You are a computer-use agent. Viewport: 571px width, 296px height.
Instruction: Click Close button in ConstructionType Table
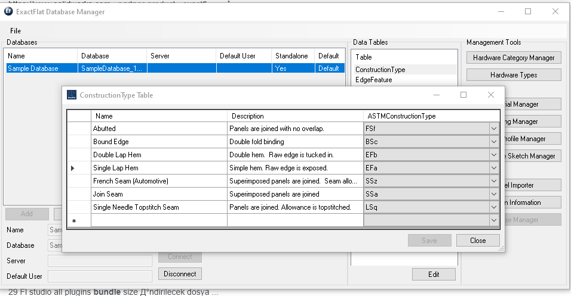pos(478,241)
